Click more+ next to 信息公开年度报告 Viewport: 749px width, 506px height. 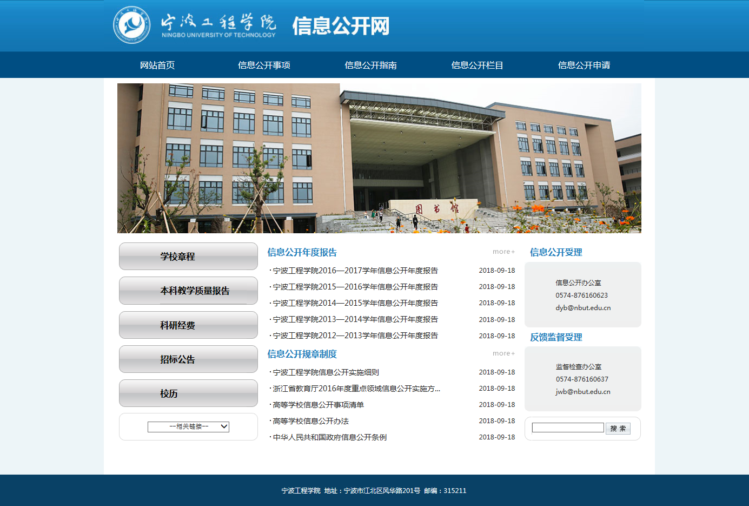click(503, 252)
